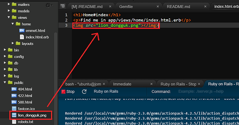
Task: Click the lion_dongguk.png image icon
Action: coord(14,115)
